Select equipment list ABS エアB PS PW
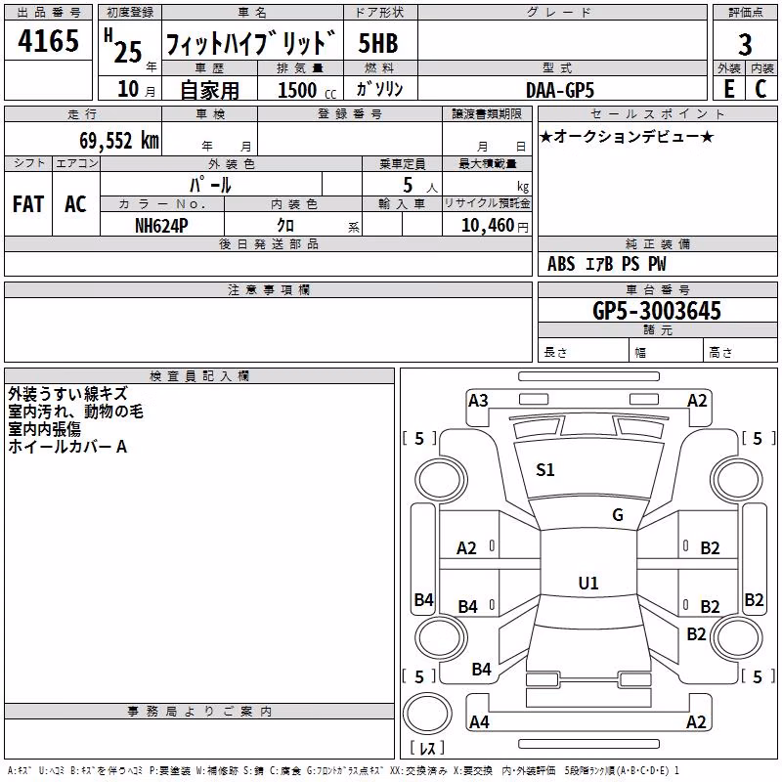The width and height of the screenshot is (782, 782). 606,264
